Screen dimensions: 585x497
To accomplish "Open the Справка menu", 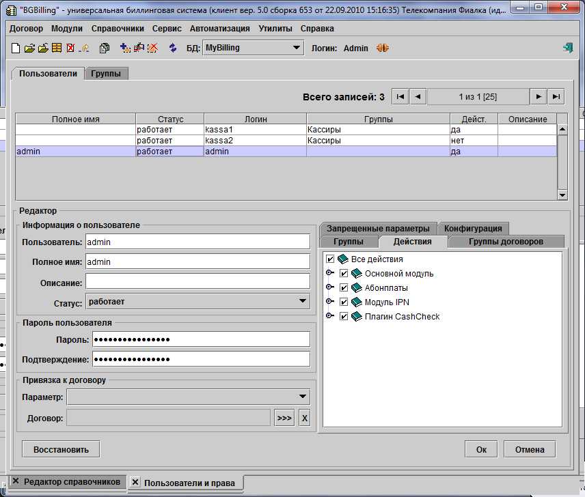I will tap(317, 29).
